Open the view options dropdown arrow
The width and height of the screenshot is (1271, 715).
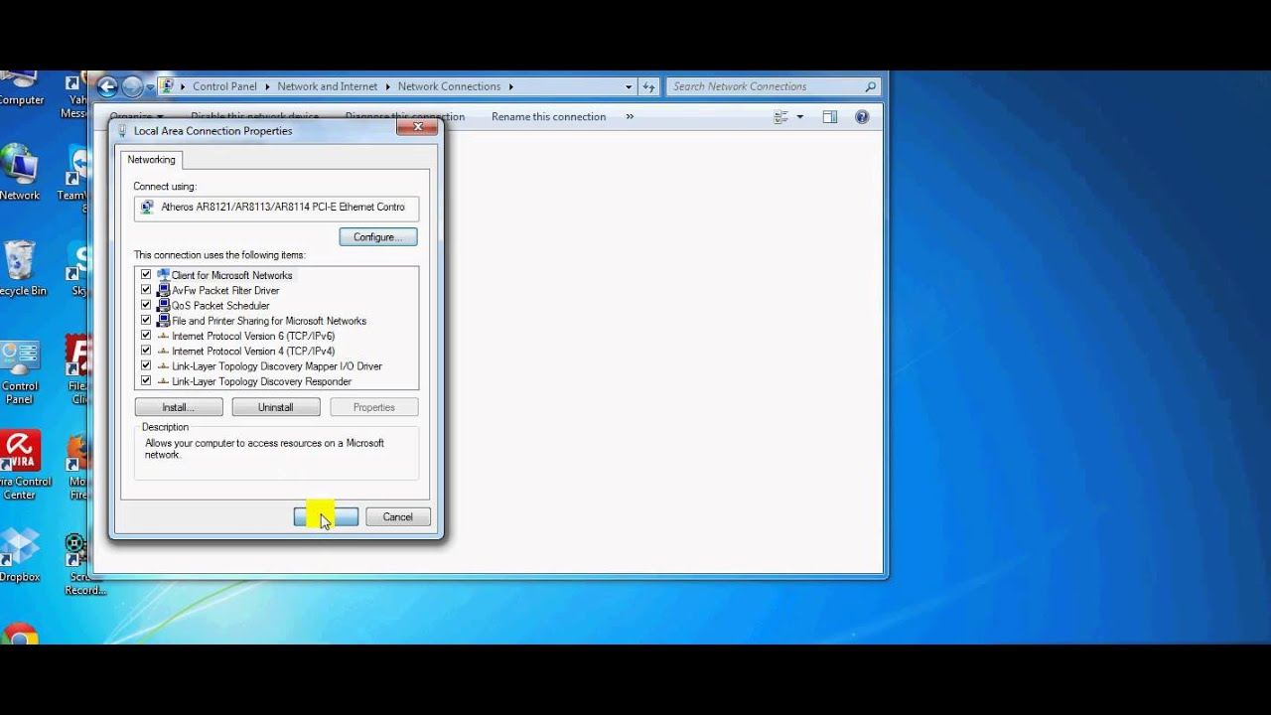click(799, 117)
